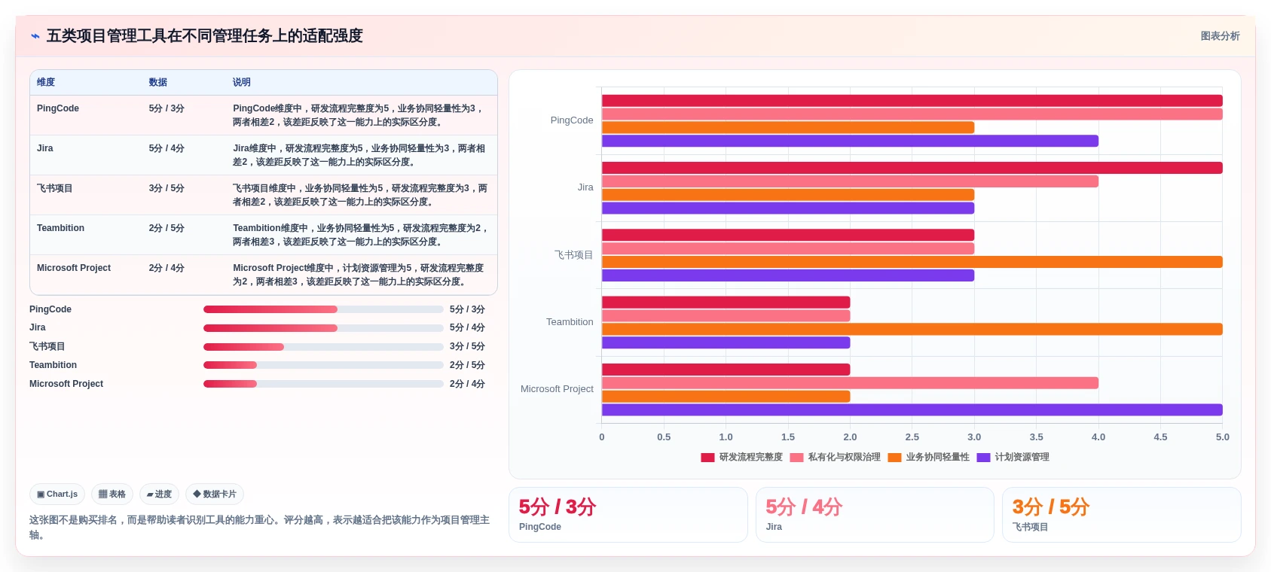Select the PingCode table row name
The image size is (1271, 572).
[58, 108]
